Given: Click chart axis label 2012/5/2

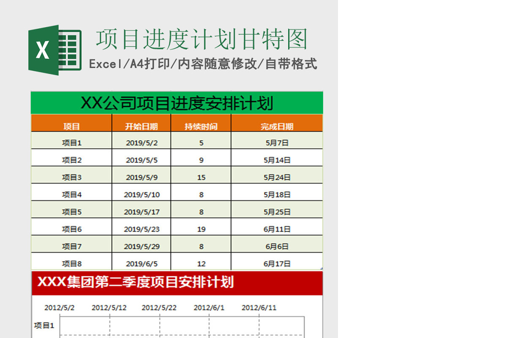Looking at the screenshot, I should [60, 308].
